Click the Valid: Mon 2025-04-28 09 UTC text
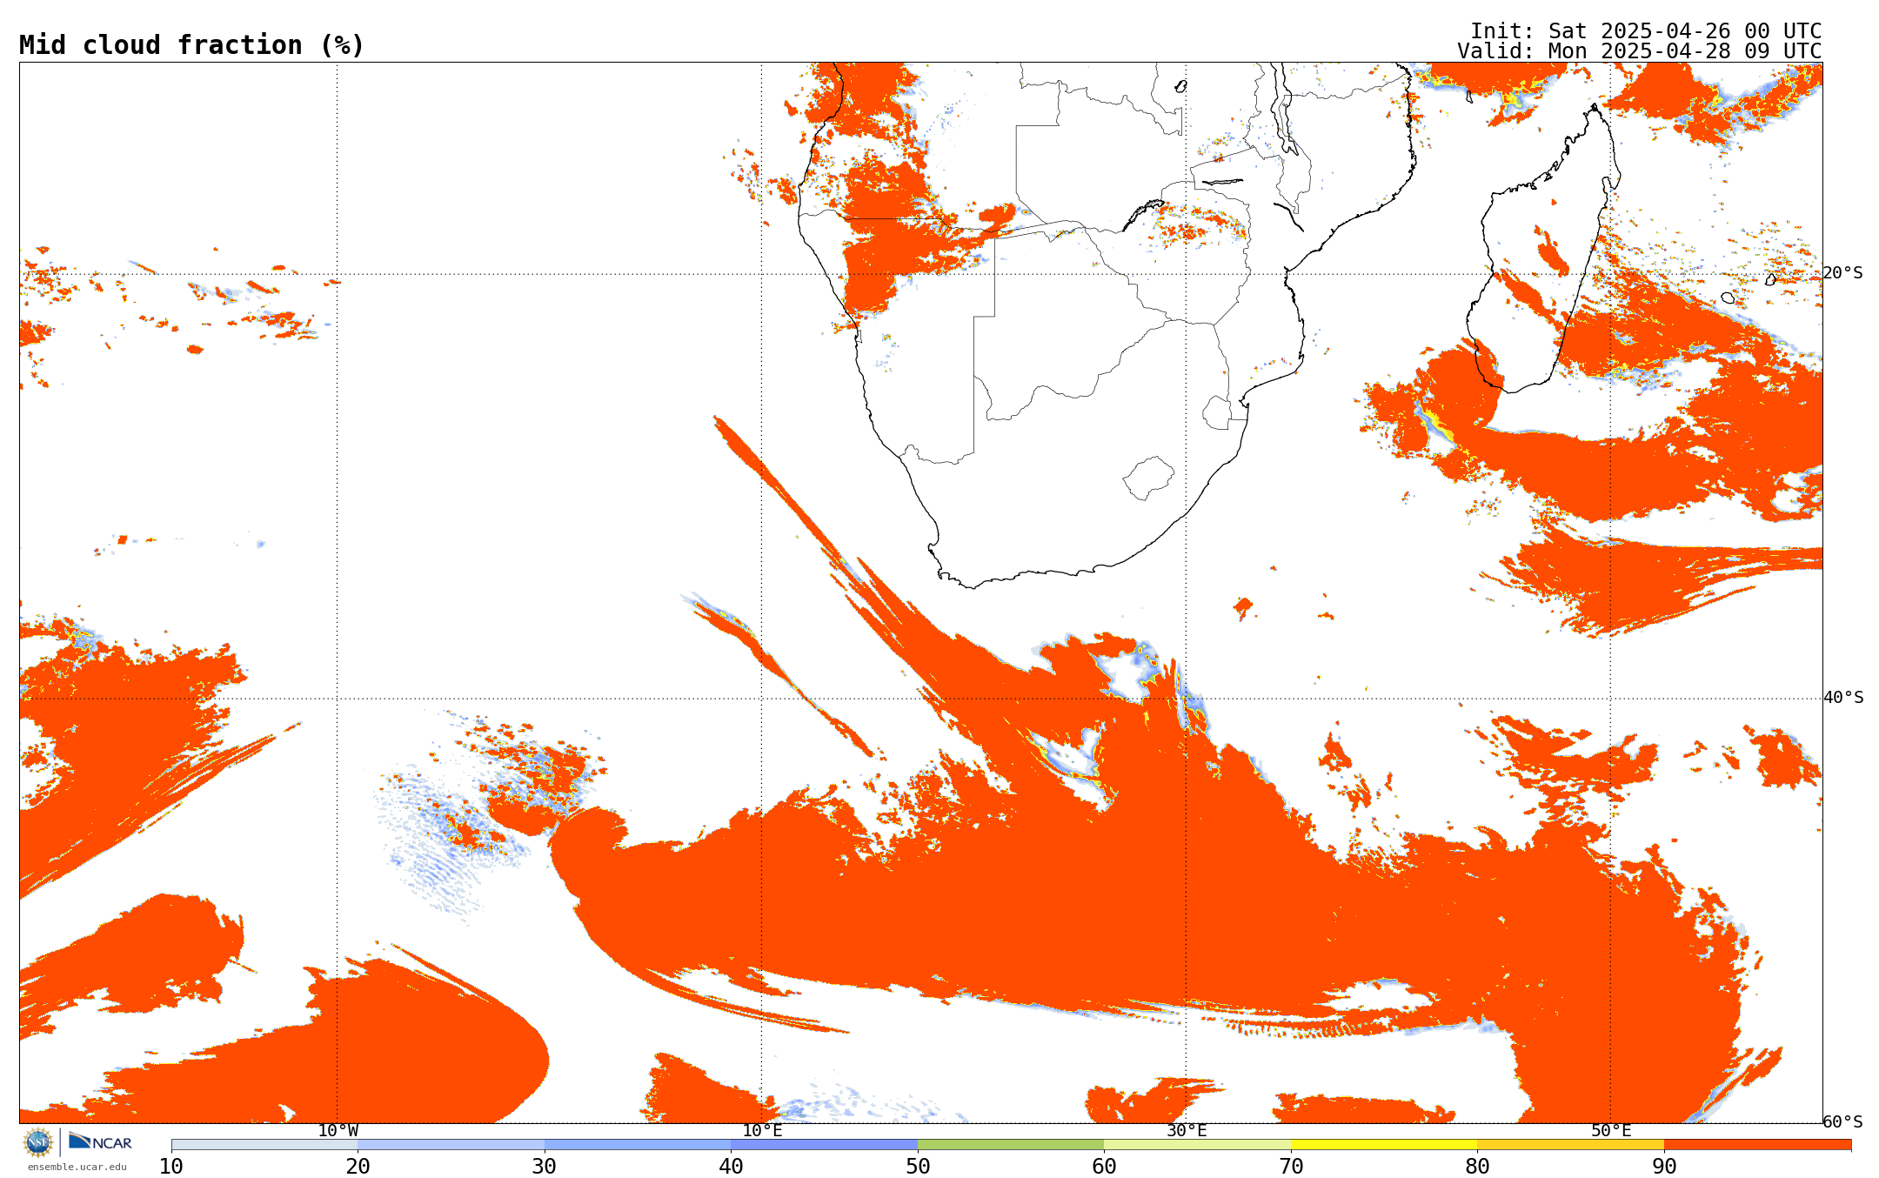The height and width of the screenshot is (1178, 1879). point(1640,50)
